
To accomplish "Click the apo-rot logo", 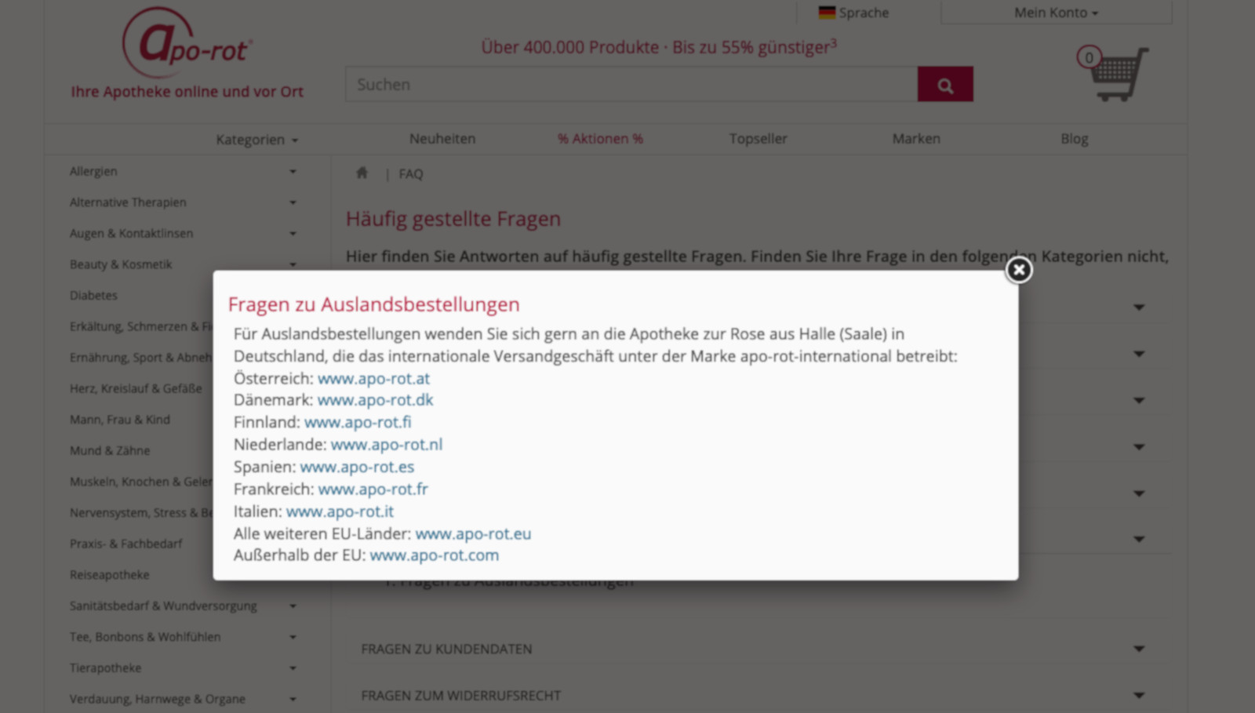I will pyautogui.click(x=187, y=45).
